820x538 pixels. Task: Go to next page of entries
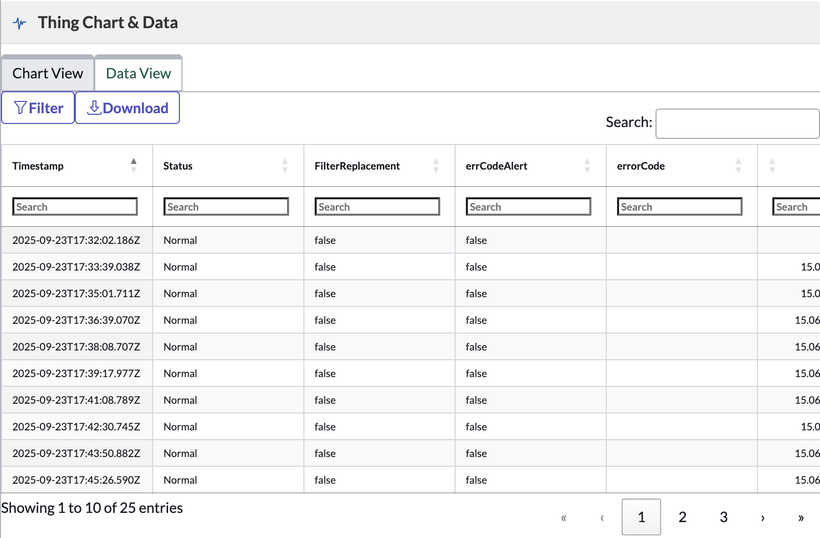click(x=763, y=518)
